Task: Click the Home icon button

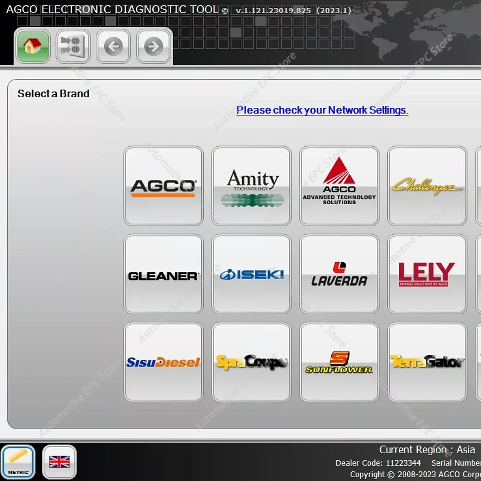Action: tap(33, 47)
